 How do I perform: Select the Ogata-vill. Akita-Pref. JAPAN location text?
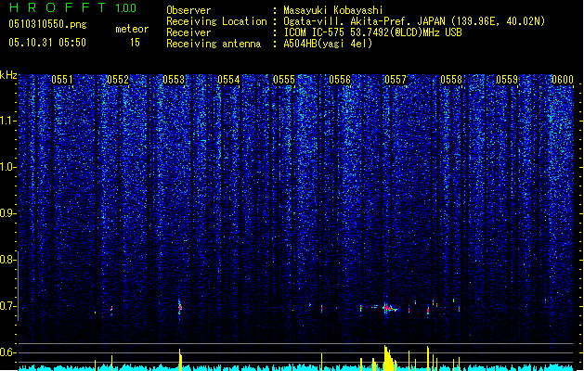(x=414, y=21)
